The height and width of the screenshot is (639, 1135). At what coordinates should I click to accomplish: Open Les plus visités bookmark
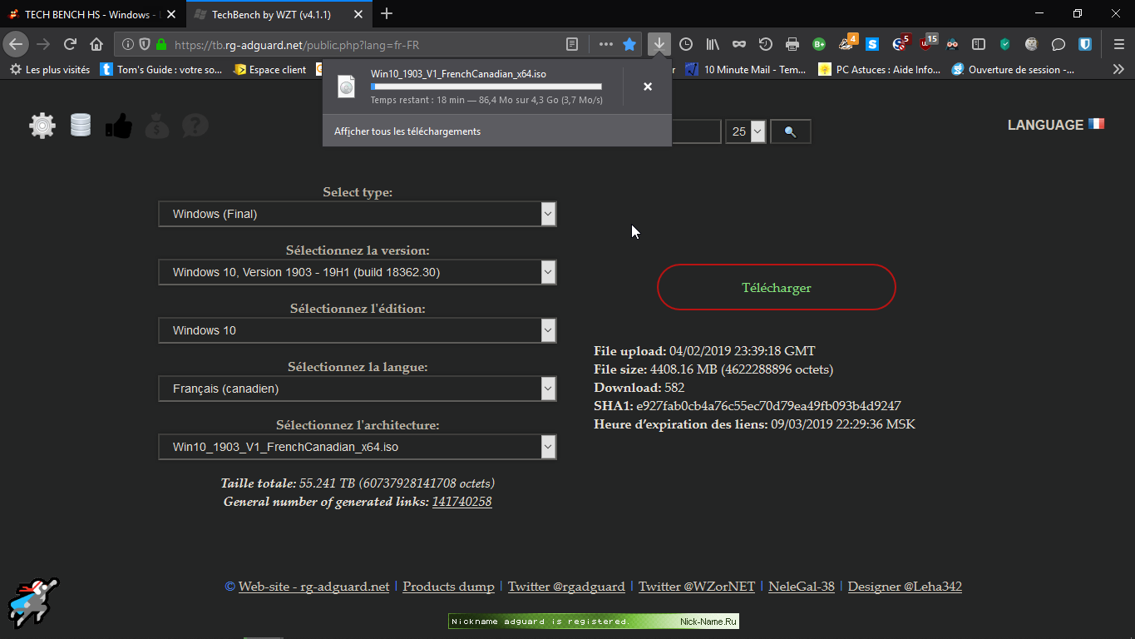(49, 70)
